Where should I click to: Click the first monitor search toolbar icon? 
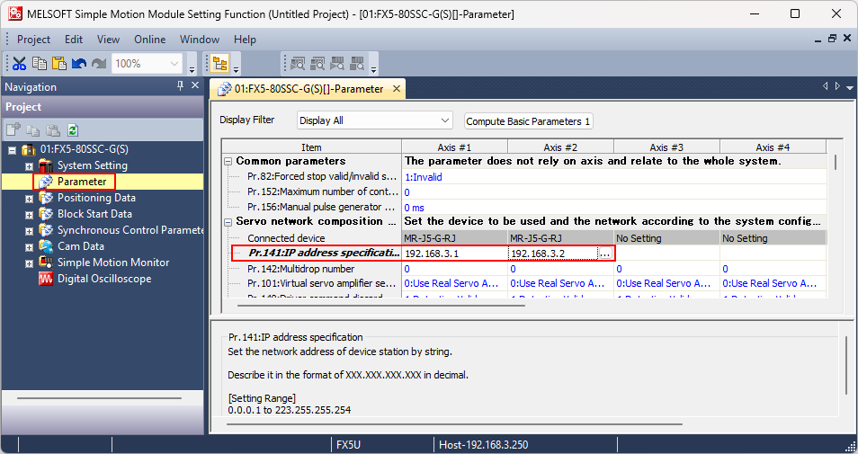298,64
